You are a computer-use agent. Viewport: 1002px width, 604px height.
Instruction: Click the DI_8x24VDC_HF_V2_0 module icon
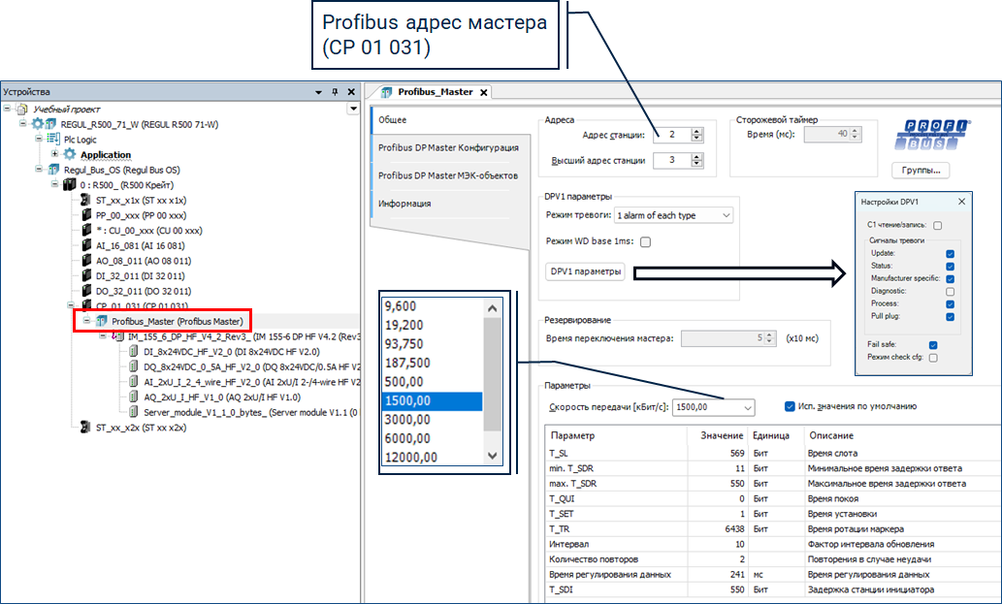pos(134,352)
